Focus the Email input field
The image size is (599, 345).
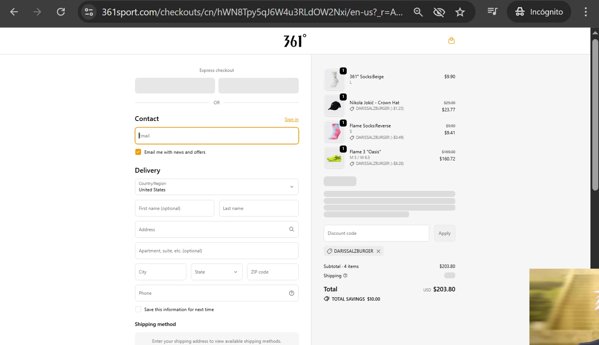click(x=217, y=136)
